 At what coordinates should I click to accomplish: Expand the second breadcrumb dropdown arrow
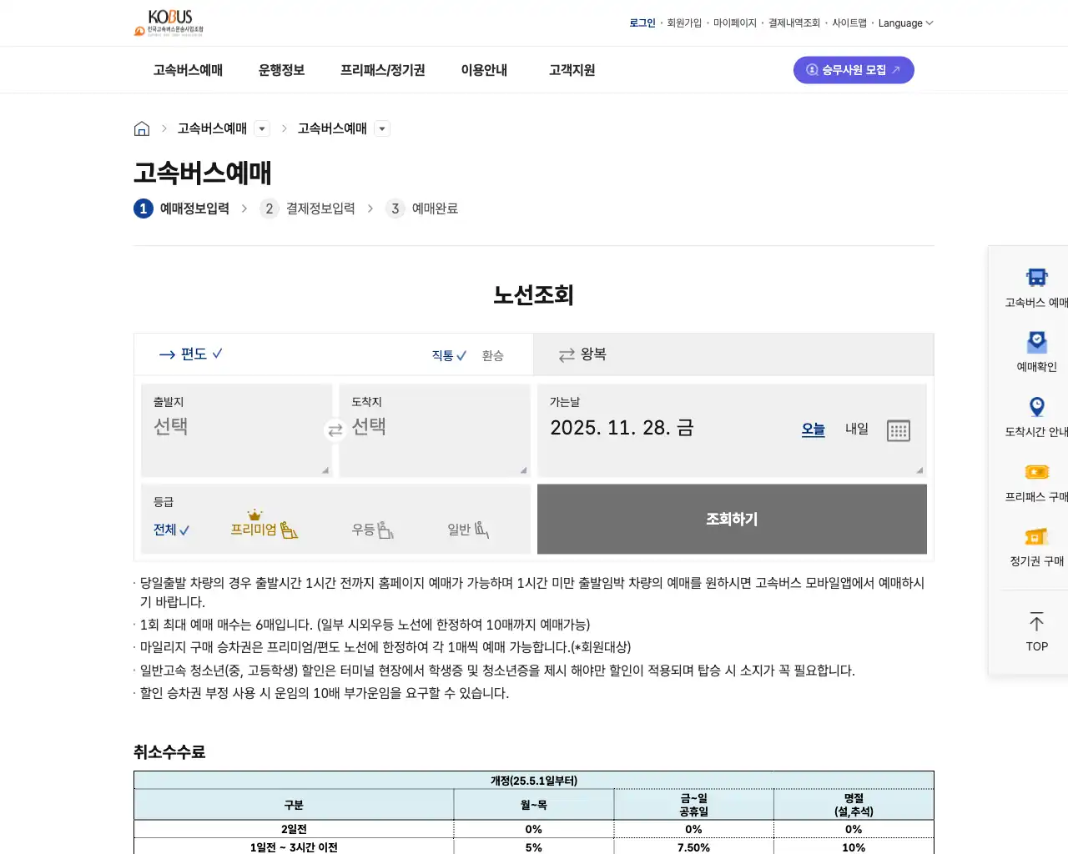[382, 128]
